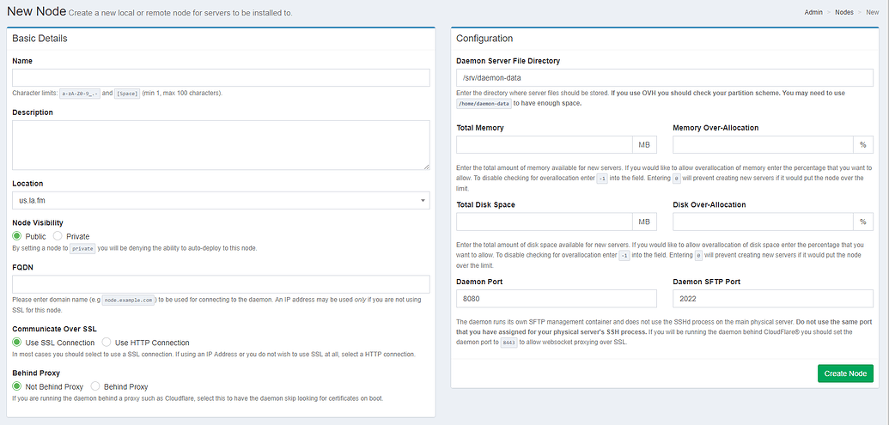Focus the Description text area
The image size is (889, 425).
coord(221,144)
